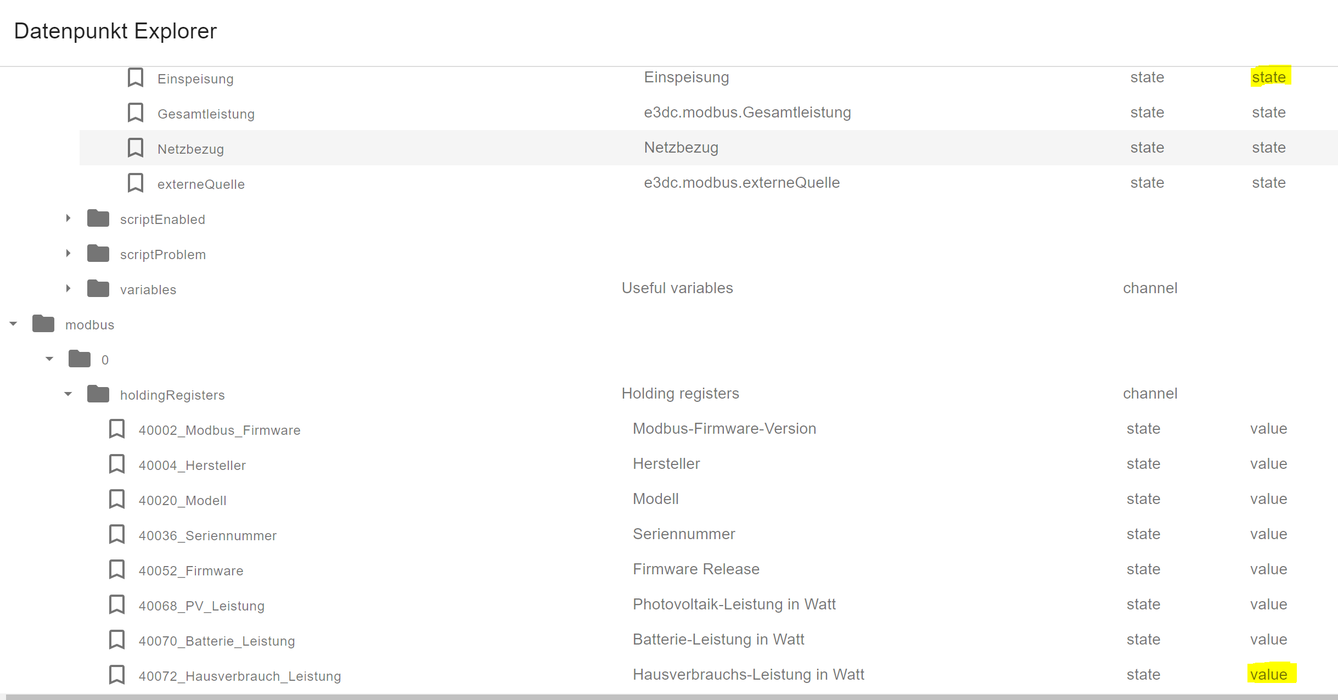Expand the scriptEnabled folder arrow
The image size is (1338, 700).
(x=68, y=219)
